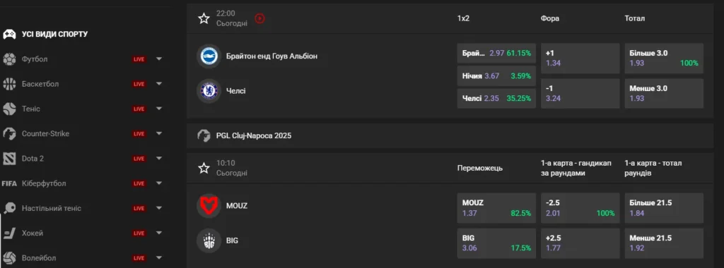Click the Dota 2 logo icon

click(x=9, y=159)
